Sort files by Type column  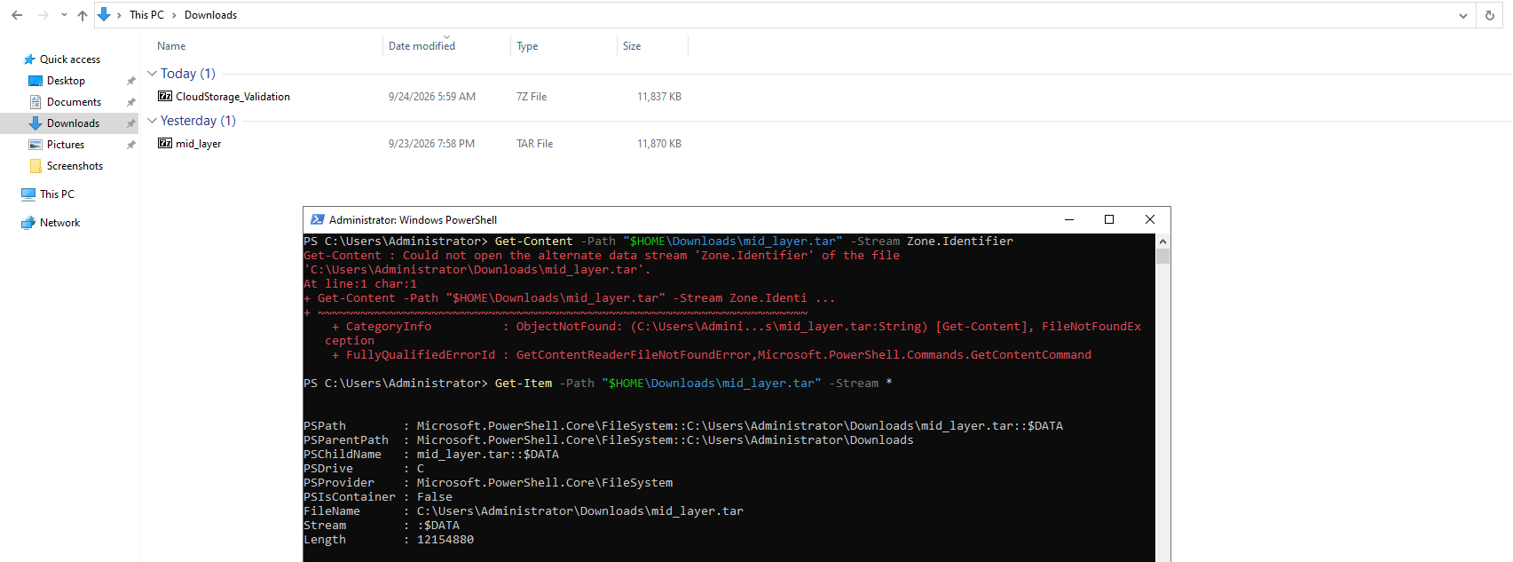tap(527, 46)
